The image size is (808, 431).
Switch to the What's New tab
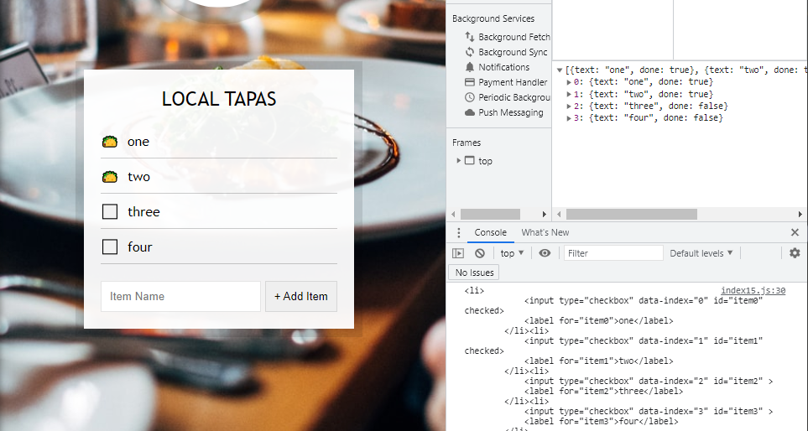click(x=545, y=232)
